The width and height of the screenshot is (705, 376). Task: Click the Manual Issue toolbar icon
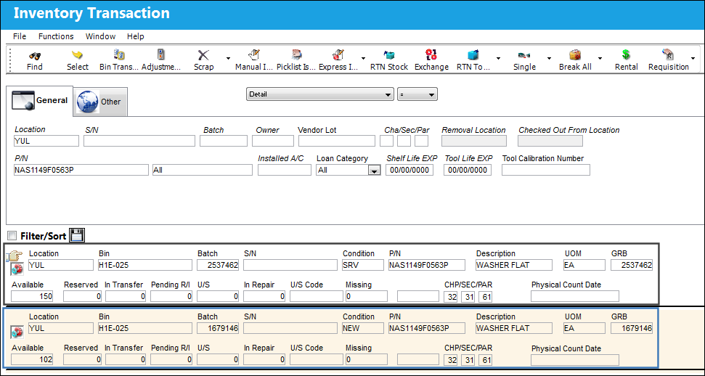[254, 55]
